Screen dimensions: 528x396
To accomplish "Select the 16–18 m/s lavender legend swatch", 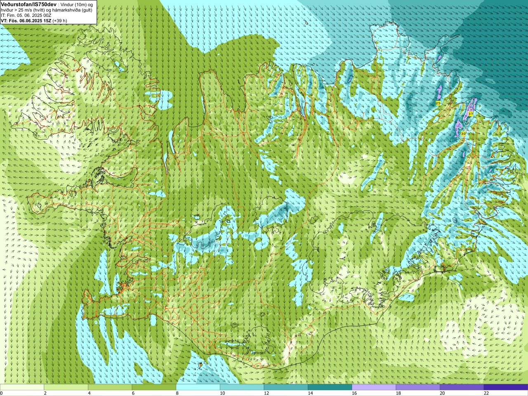I will (x=374, y=387).
